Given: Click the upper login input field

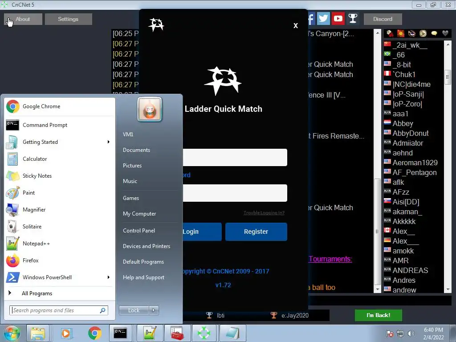Looking at the screenshot, I should point(235,157).
